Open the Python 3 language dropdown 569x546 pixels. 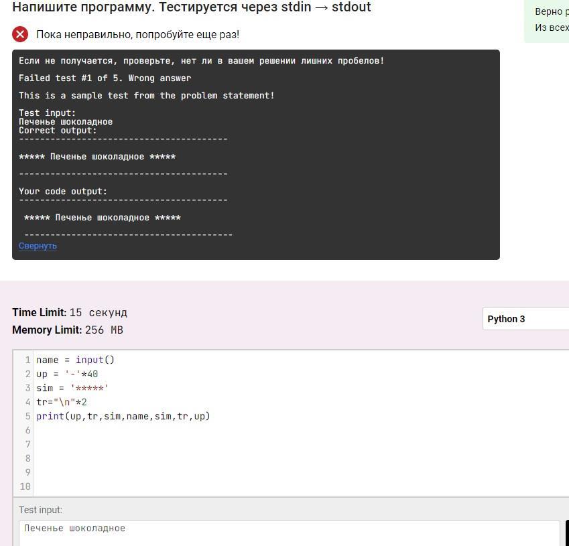pos(526,319)
